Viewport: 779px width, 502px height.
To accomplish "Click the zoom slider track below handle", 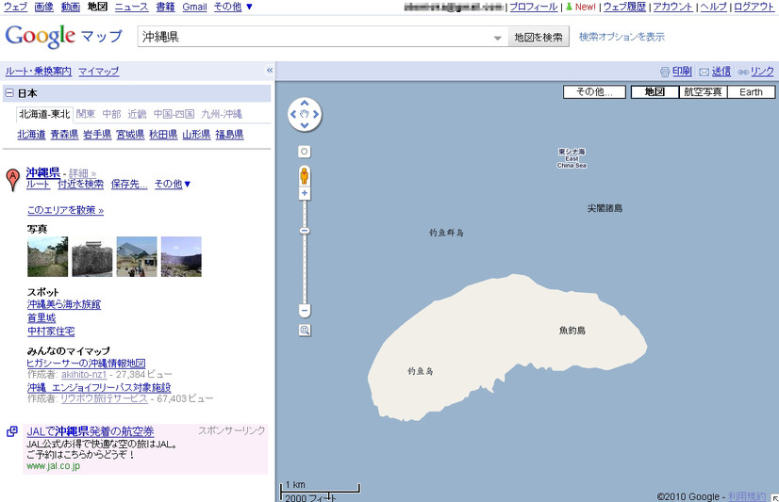I will point(305,269).
